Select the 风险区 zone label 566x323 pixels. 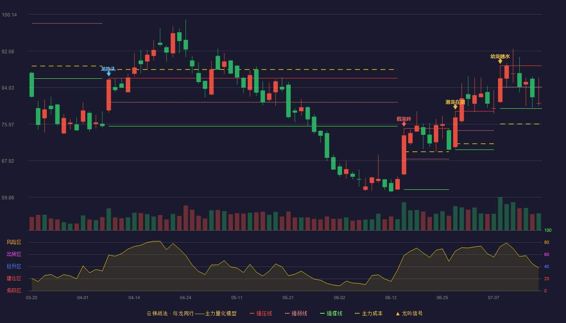[14, 242]
